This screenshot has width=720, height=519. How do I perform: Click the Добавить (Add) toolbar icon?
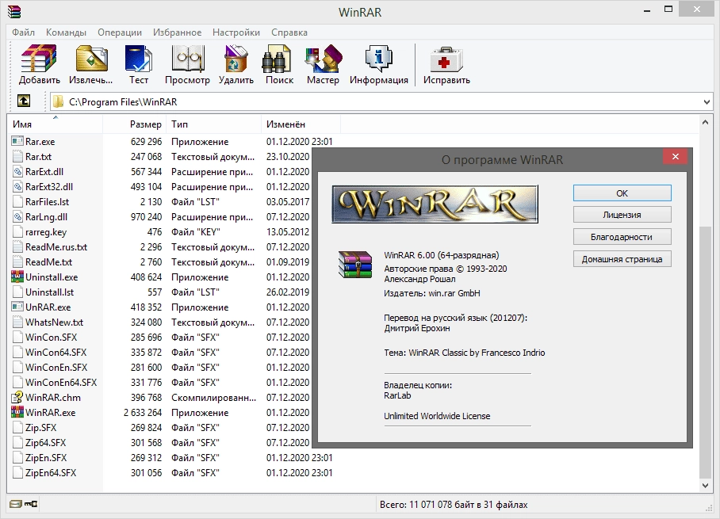39,59
